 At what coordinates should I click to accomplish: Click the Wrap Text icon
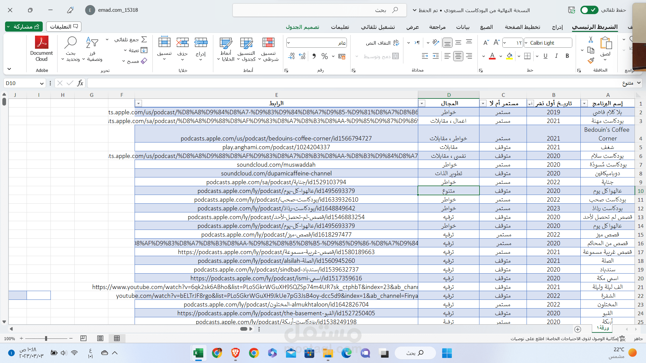tap(396, 43)
